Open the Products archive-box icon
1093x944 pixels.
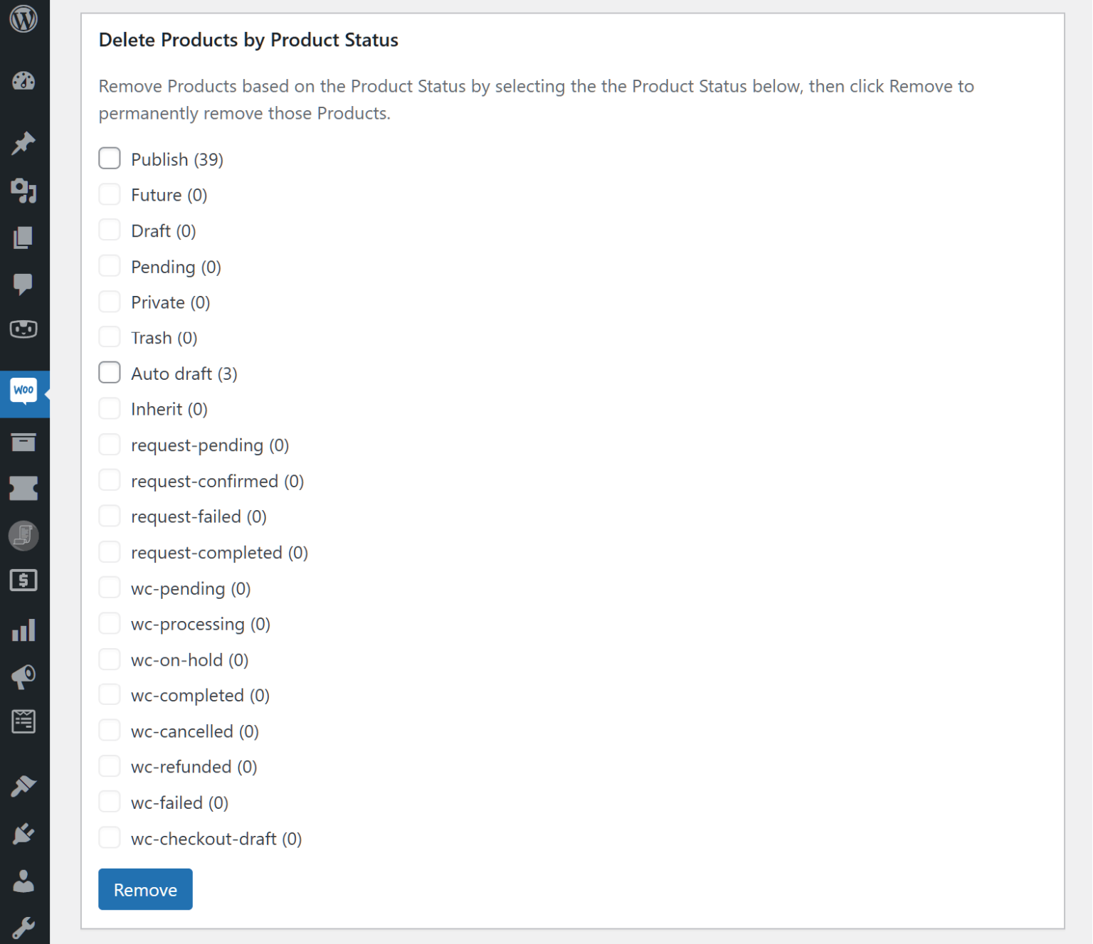point(23,442)
